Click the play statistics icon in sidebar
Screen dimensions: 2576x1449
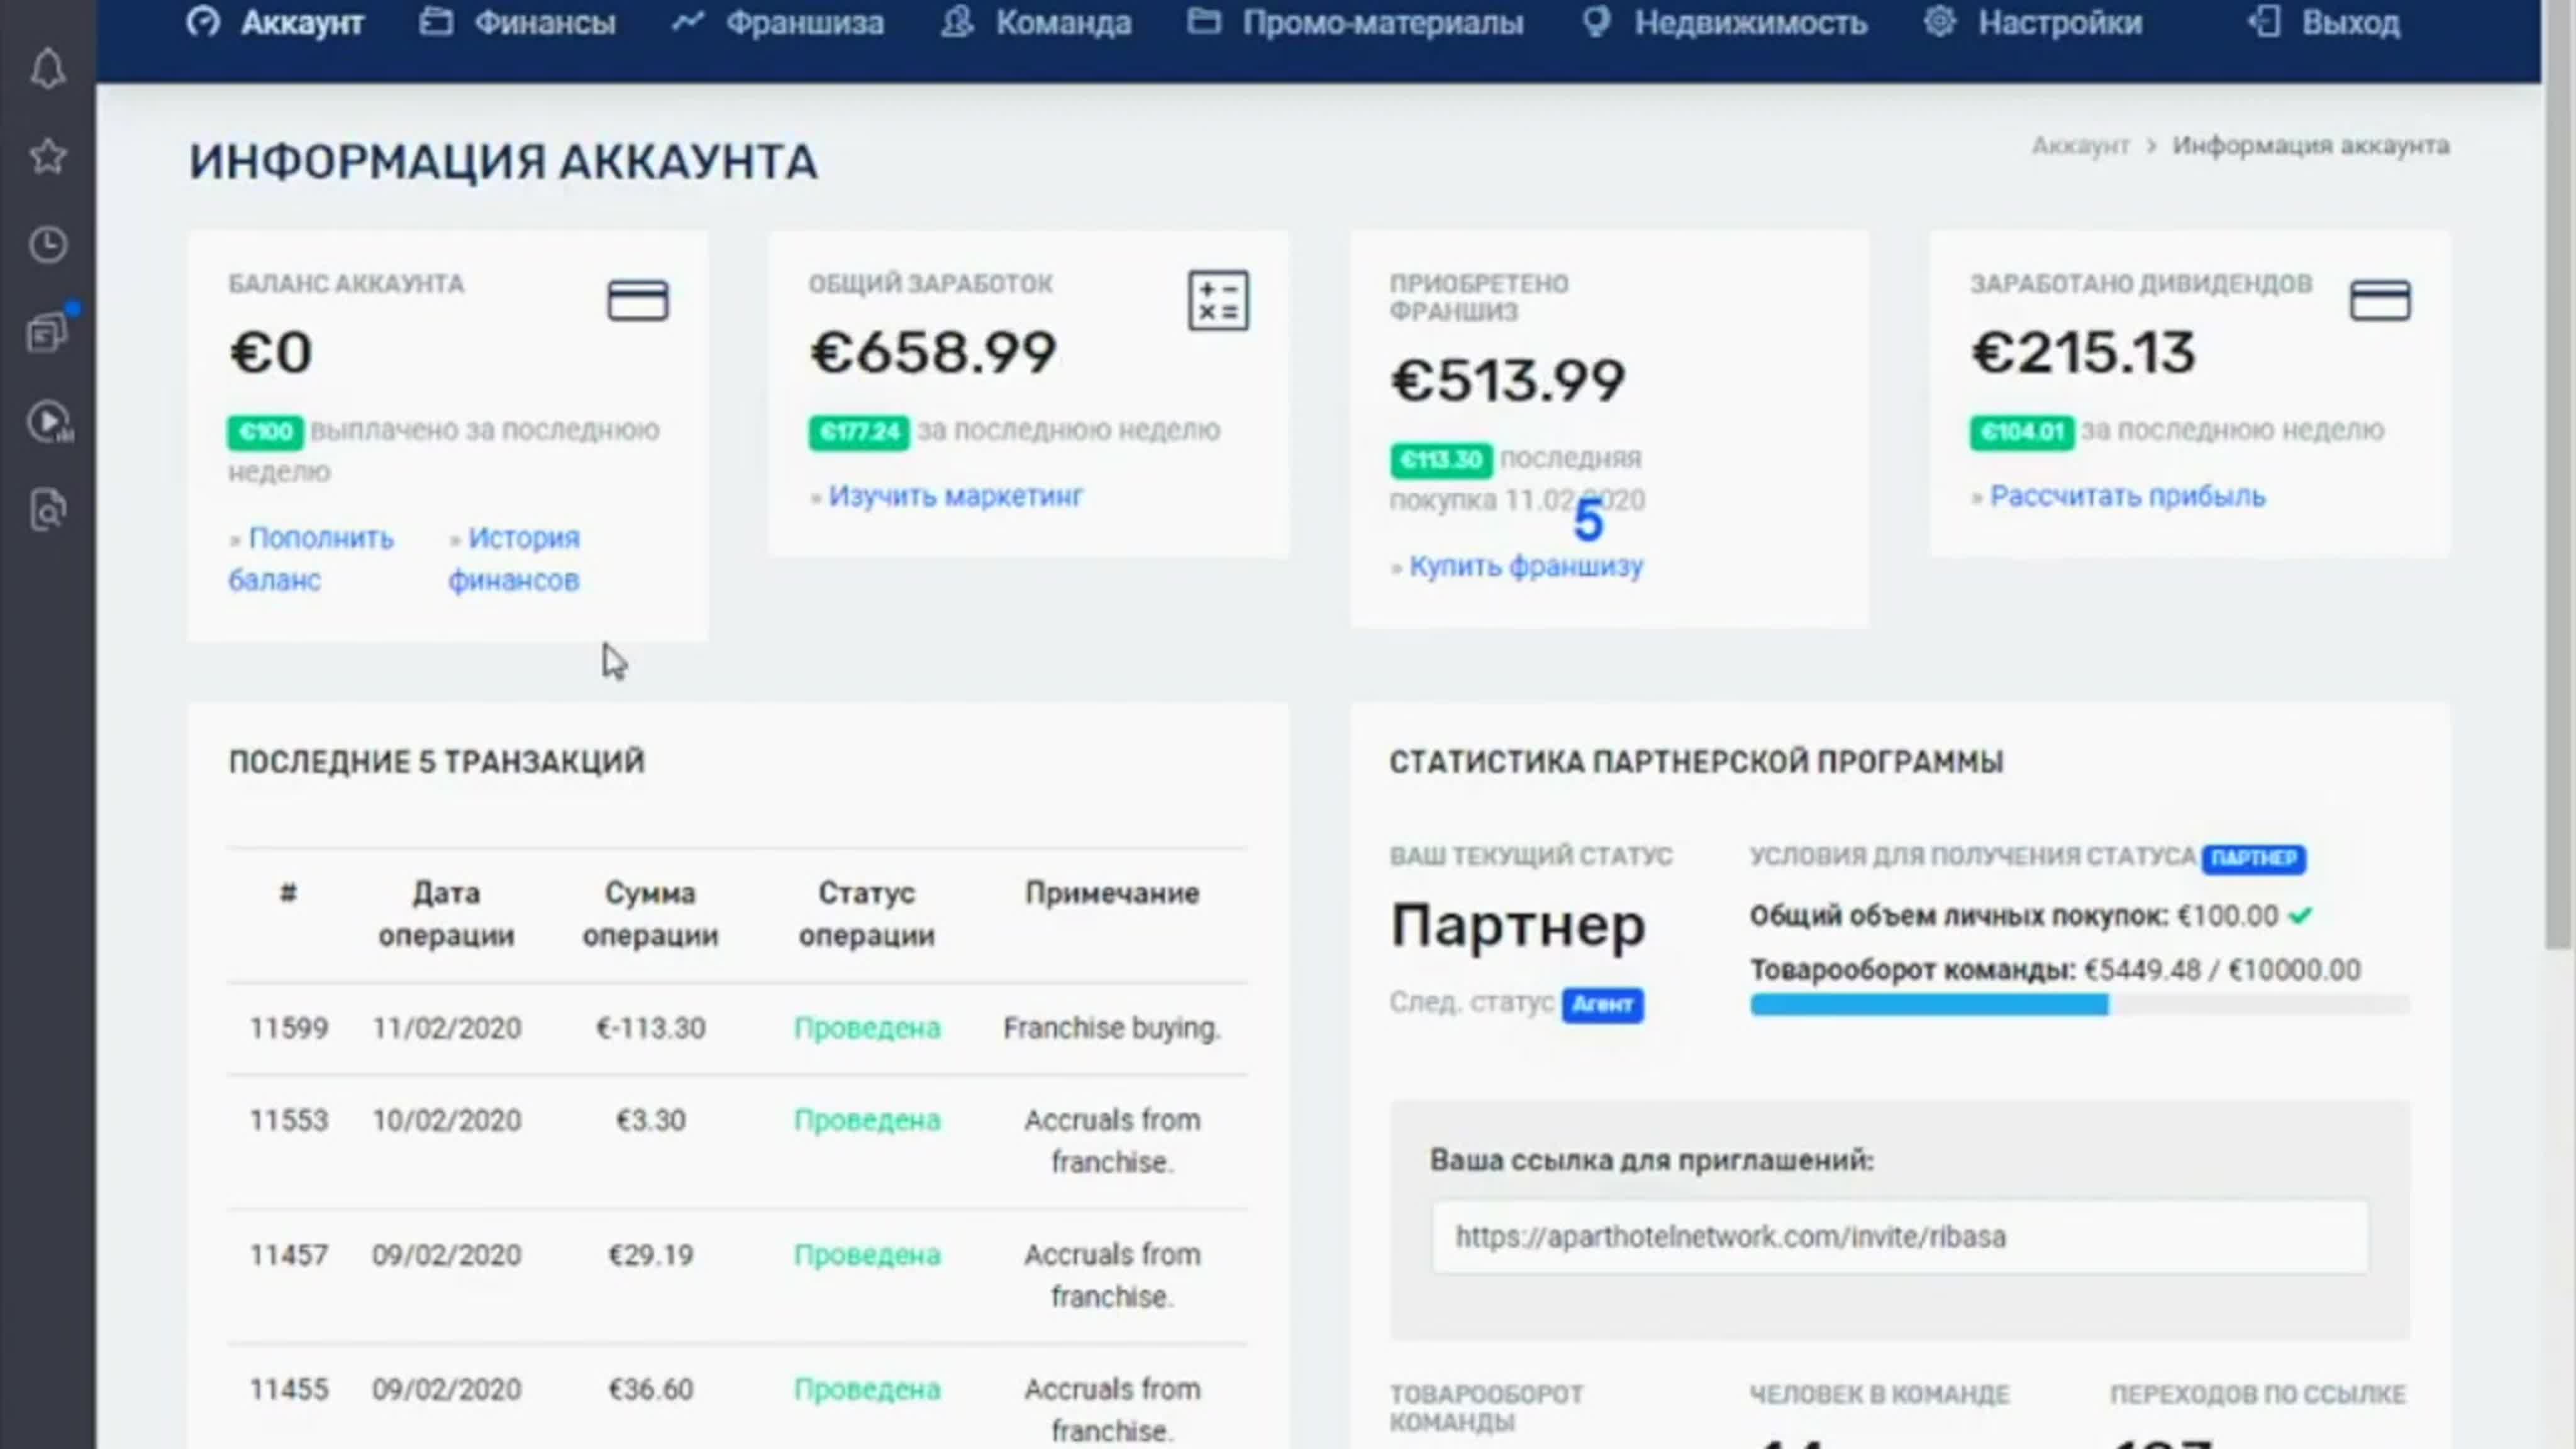(x=47, y=421)
